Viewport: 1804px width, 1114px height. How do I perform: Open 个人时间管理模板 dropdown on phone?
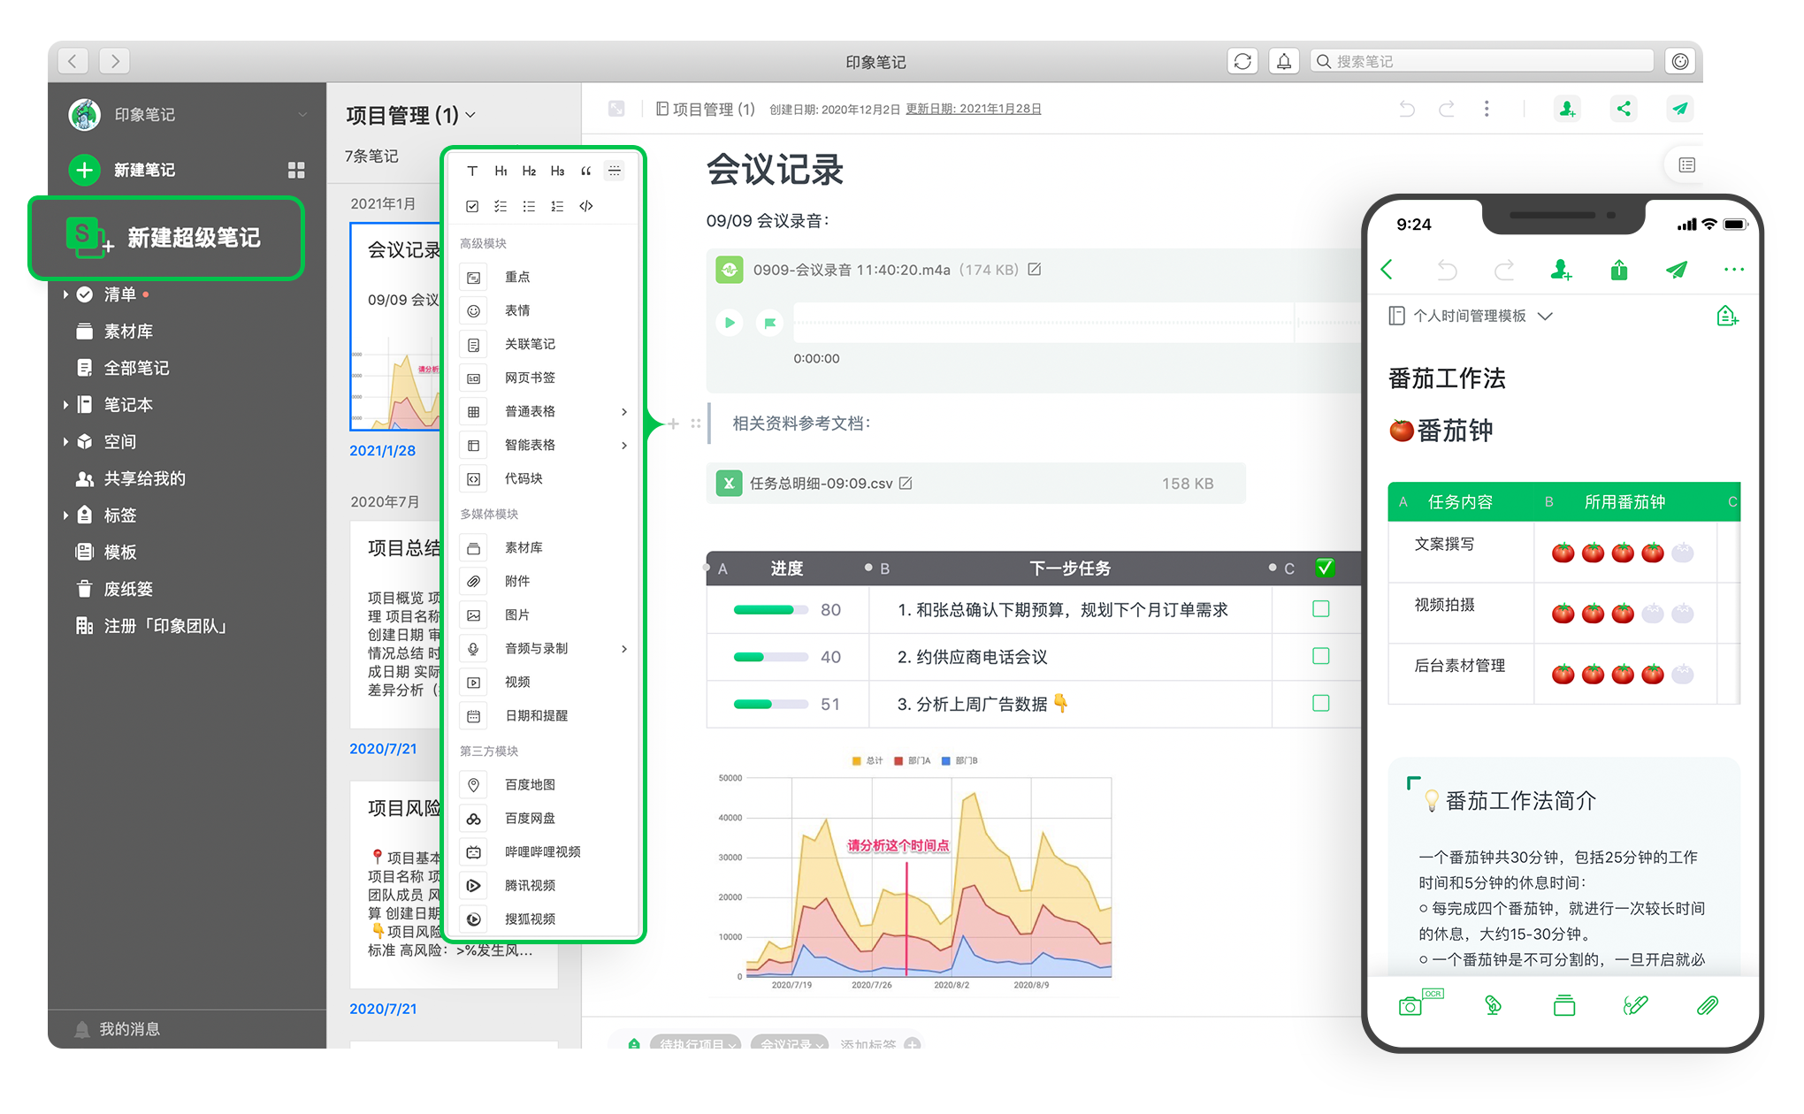point(1545,316)
